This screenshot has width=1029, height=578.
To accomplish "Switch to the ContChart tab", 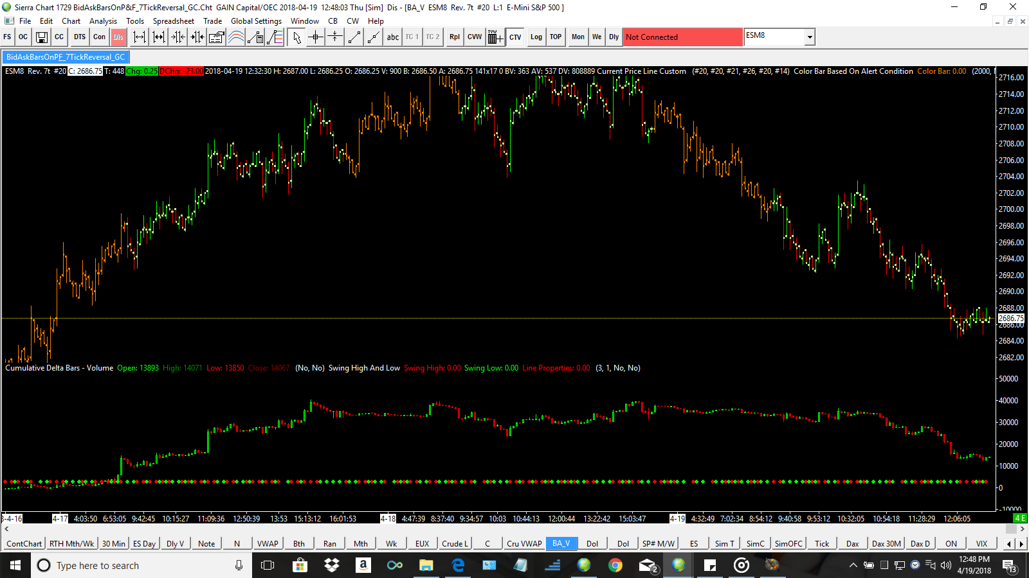I will tap(24, 543).
